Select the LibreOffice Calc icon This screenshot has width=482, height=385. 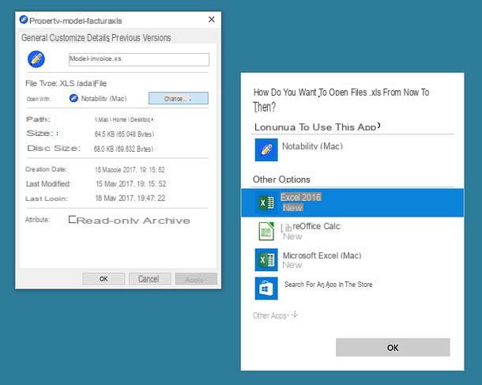click(x=266, y=232)
